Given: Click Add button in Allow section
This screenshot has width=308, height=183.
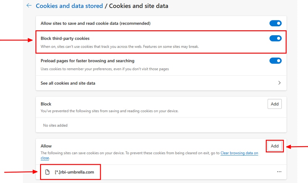Looking at the screenshot, I should (x=274, y=146).
